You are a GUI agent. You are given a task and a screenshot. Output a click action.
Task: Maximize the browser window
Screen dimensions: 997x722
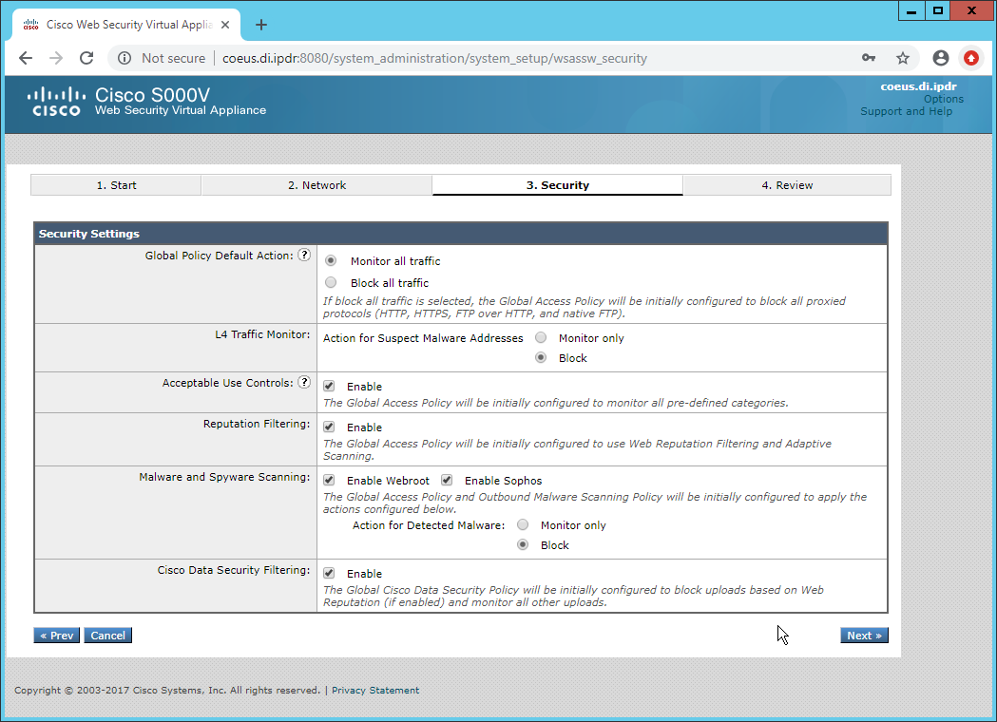click(x=938, y=10)
